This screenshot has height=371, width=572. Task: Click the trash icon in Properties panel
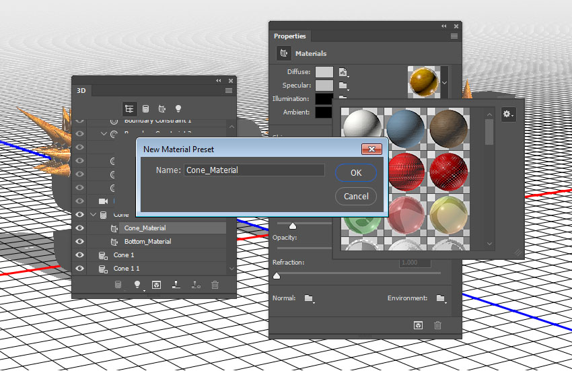coord(438,325)
